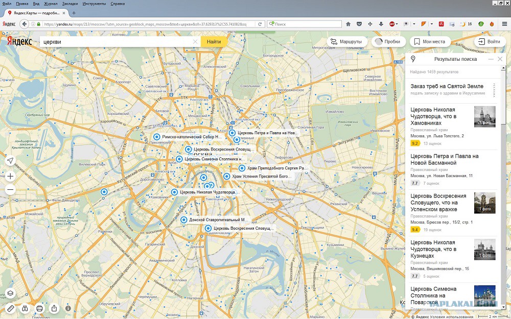The height and width of the screenshot is (319, 511).
Task: Go back with browser back arrow
Action: coord(24,24)
